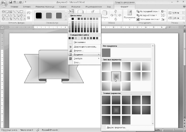The width and height of the screenshot is (186, 132).
Task: Select the ribbon banner shape on page
Action: (54, 66)
